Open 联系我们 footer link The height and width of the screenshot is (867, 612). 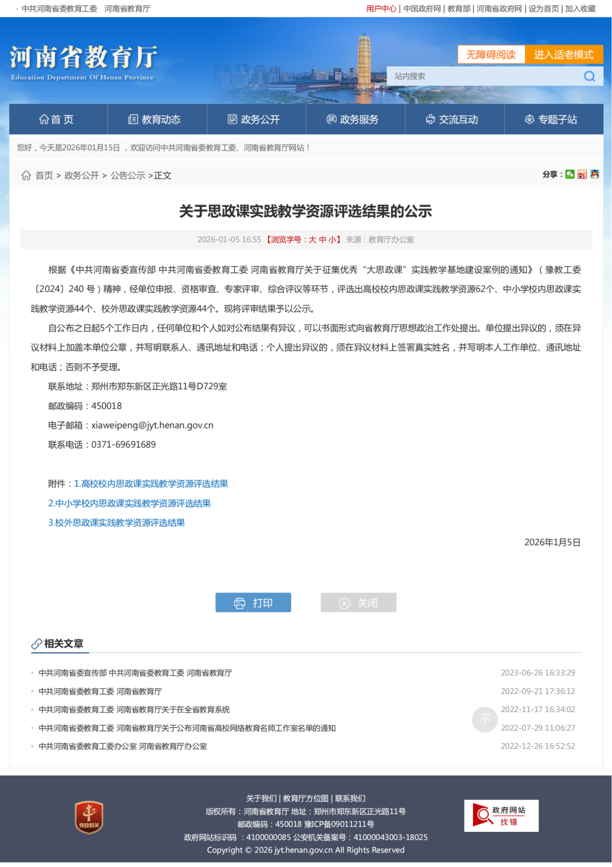coord(350,798)
